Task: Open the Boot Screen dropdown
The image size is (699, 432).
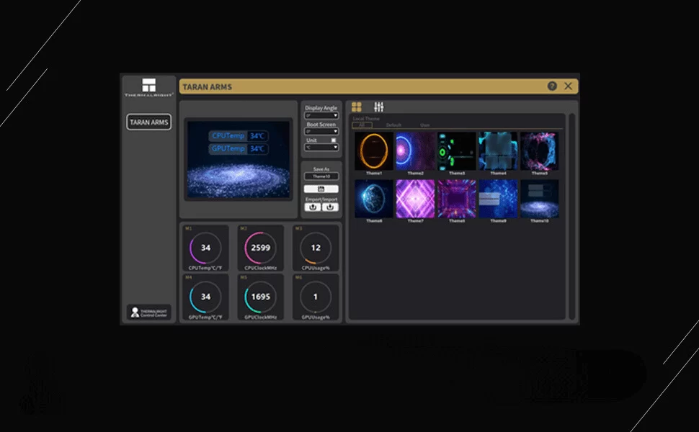Action: [x=321, y=131]
